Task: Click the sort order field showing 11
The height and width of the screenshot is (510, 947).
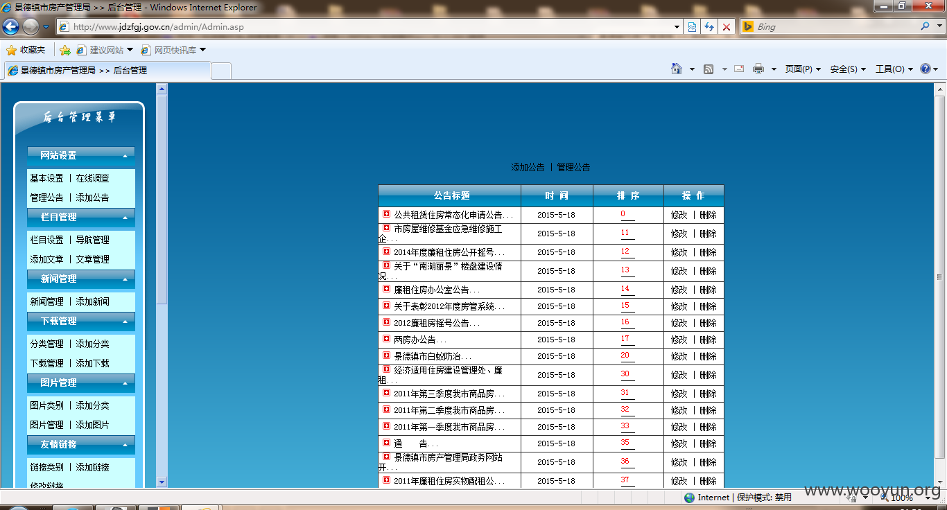Action: point(627,234)
